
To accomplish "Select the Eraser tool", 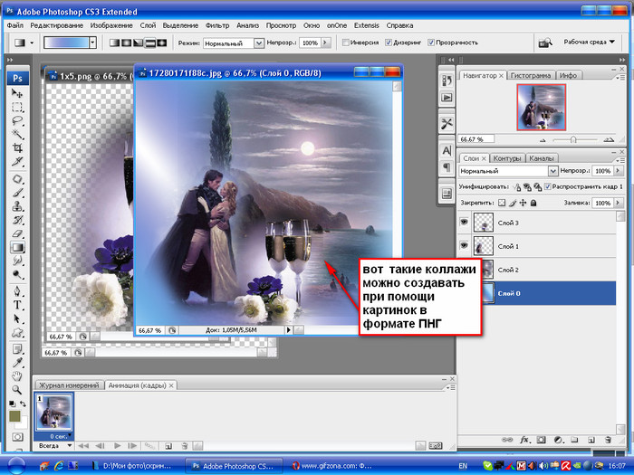I will (x=17, y=233).
